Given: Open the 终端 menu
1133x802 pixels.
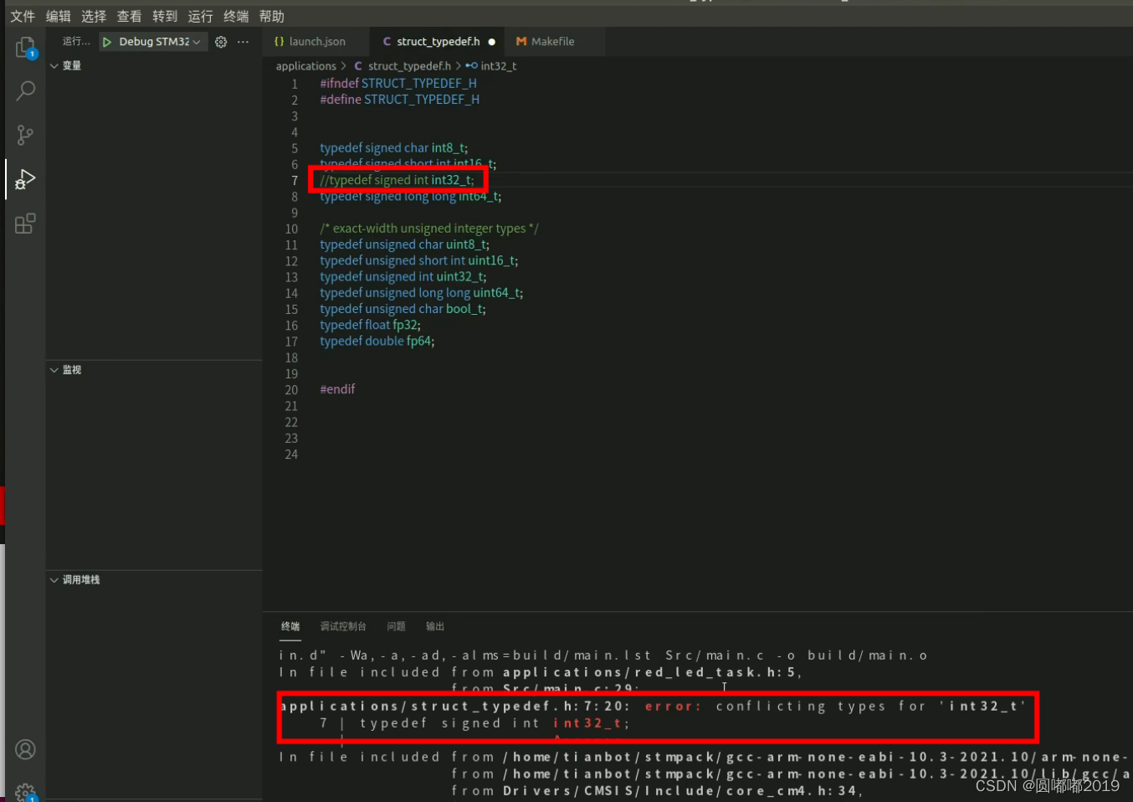Looking at the screenshot, I should pos(236,16).
